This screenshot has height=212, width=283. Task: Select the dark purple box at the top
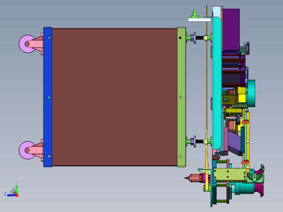click(231, 29)
